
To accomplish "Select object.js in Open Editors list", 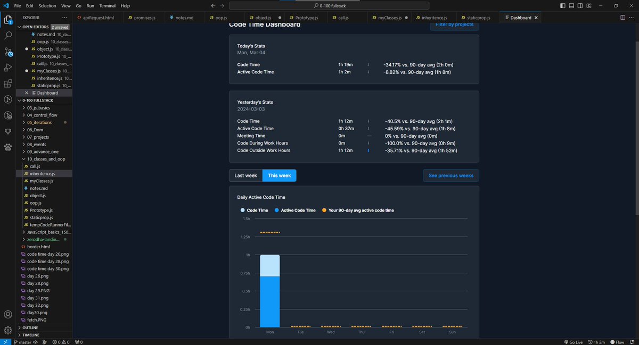I will click(x=44, y=48).
